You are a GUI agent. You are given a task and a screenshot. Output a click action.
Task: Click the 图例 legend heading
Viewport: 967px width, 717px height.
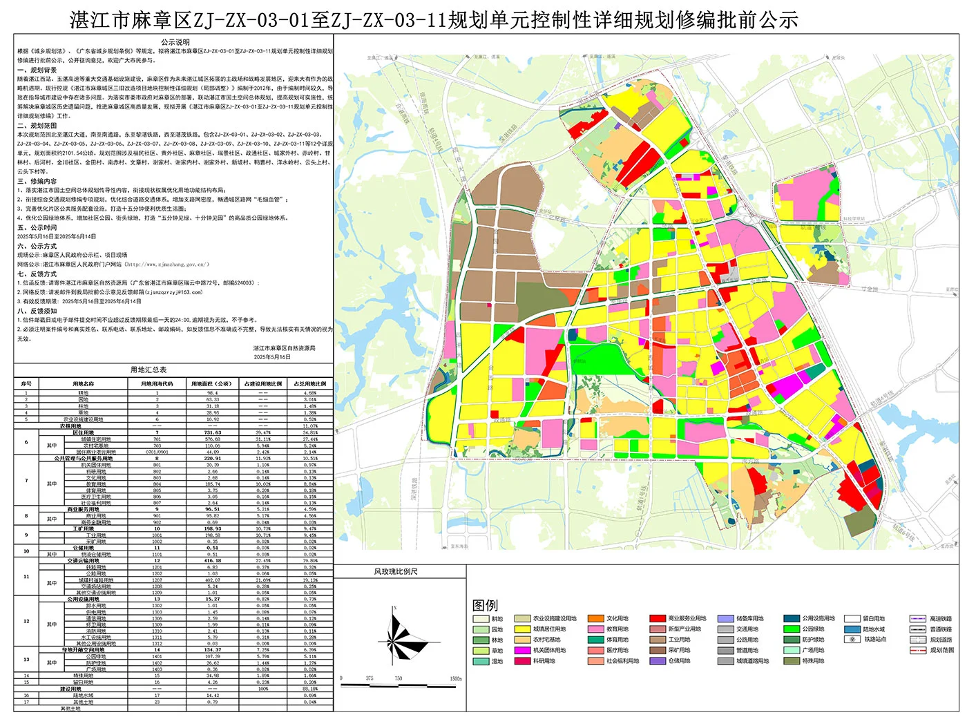pos(485,605)
